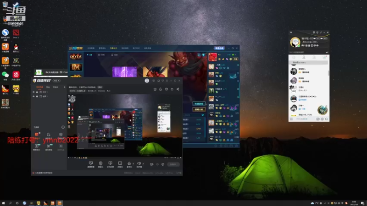This screenshot has height=206, width=367.
Task: Click YY friend list scrollbar
Action: point(328,73)
